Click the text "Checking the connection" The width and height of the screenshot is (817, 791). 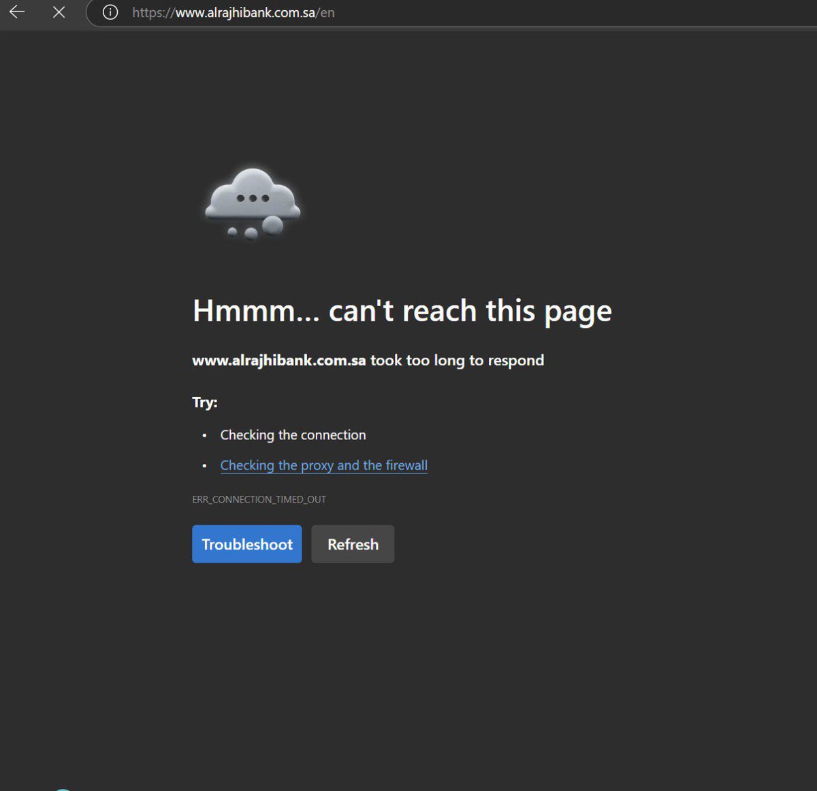[293, 435]
